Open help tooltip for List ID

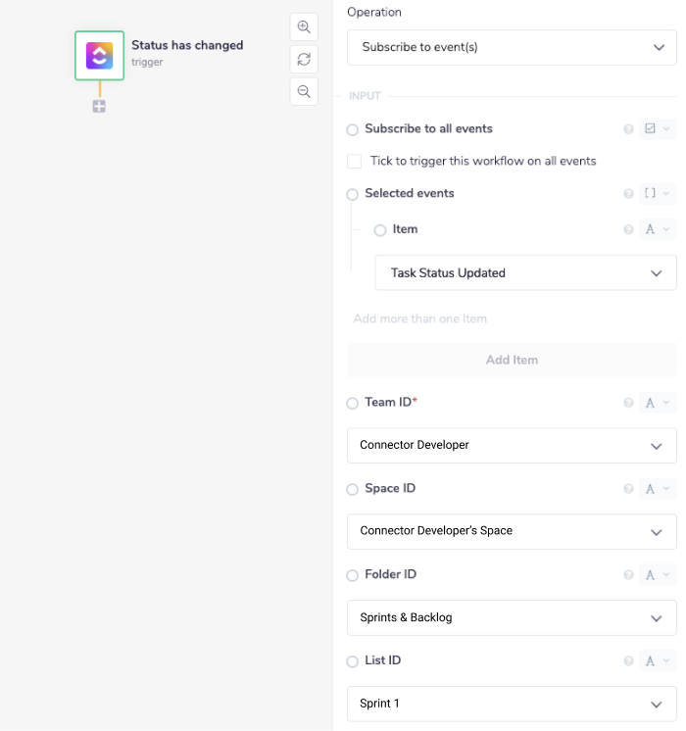(628, 661)
